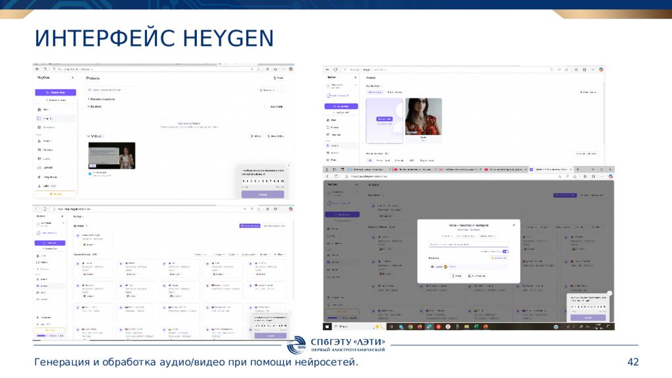Click the yellow upgrade button in Projects screenshot sidebar
The height and width of the screenshot is (378, 672).
pyautogui.click(x=56, y=194)
